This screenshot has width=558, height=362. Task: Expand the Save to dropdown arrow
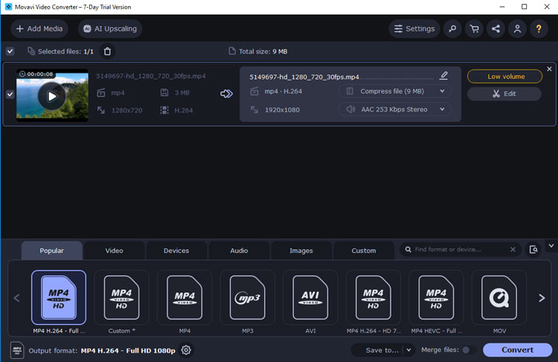click(x=408, y=350)
